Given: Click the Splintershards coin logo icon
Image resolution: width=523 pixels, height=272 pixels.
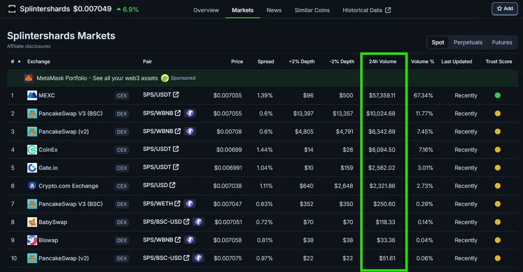Looking at the screenshot, I should (12, 9).
